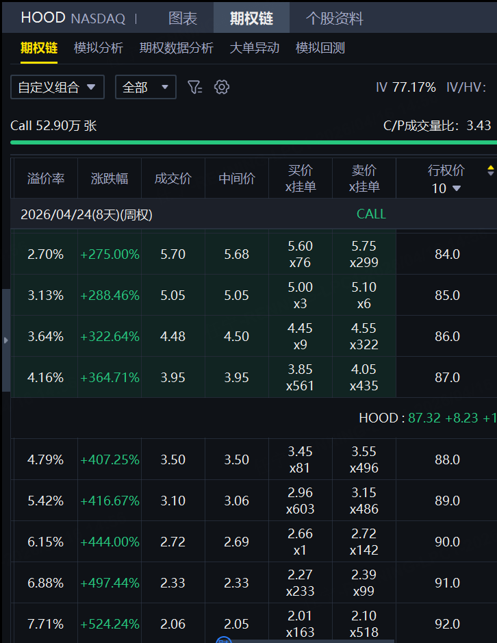Click premium rate 2.70%

click(x=45, y=254)
